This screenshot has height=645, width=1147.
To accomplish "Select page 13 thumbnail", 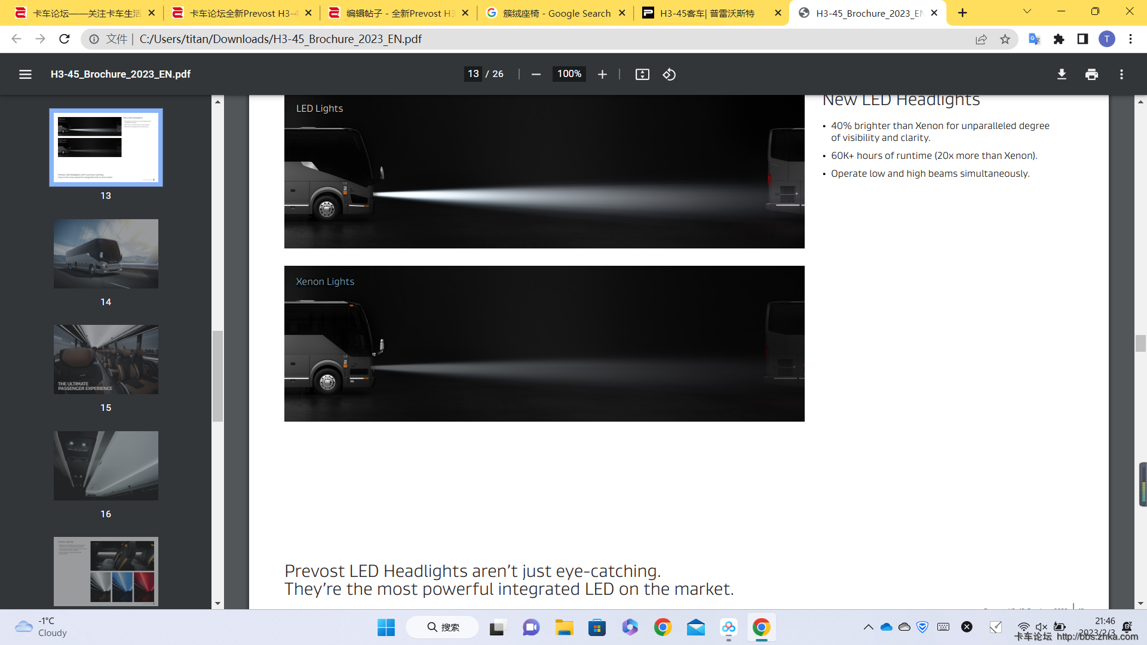I will pos(106,148).
